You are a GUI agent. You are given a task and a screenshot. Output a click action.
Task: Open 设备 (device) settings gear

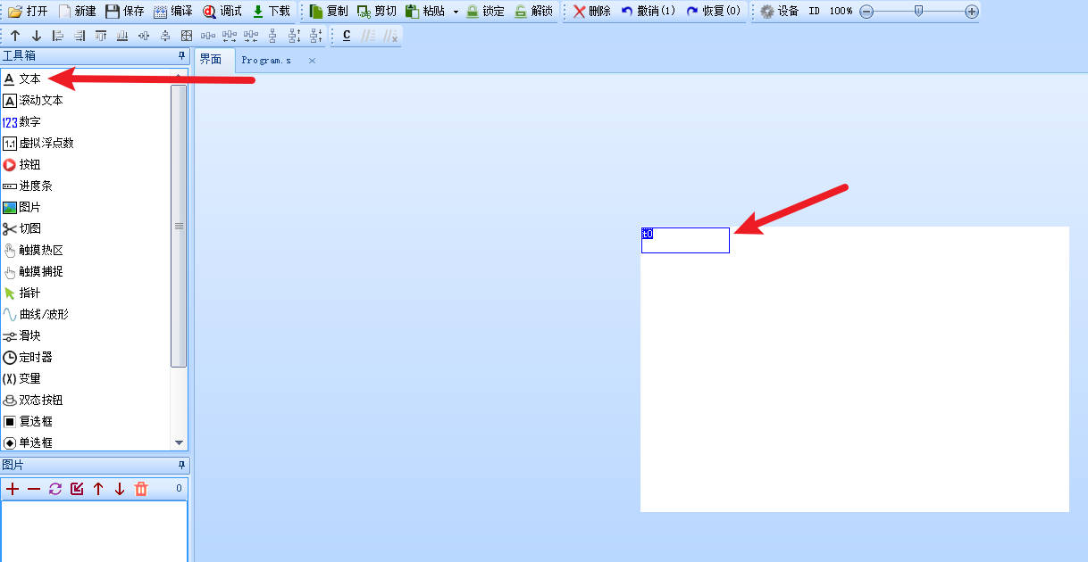(779, 12)
